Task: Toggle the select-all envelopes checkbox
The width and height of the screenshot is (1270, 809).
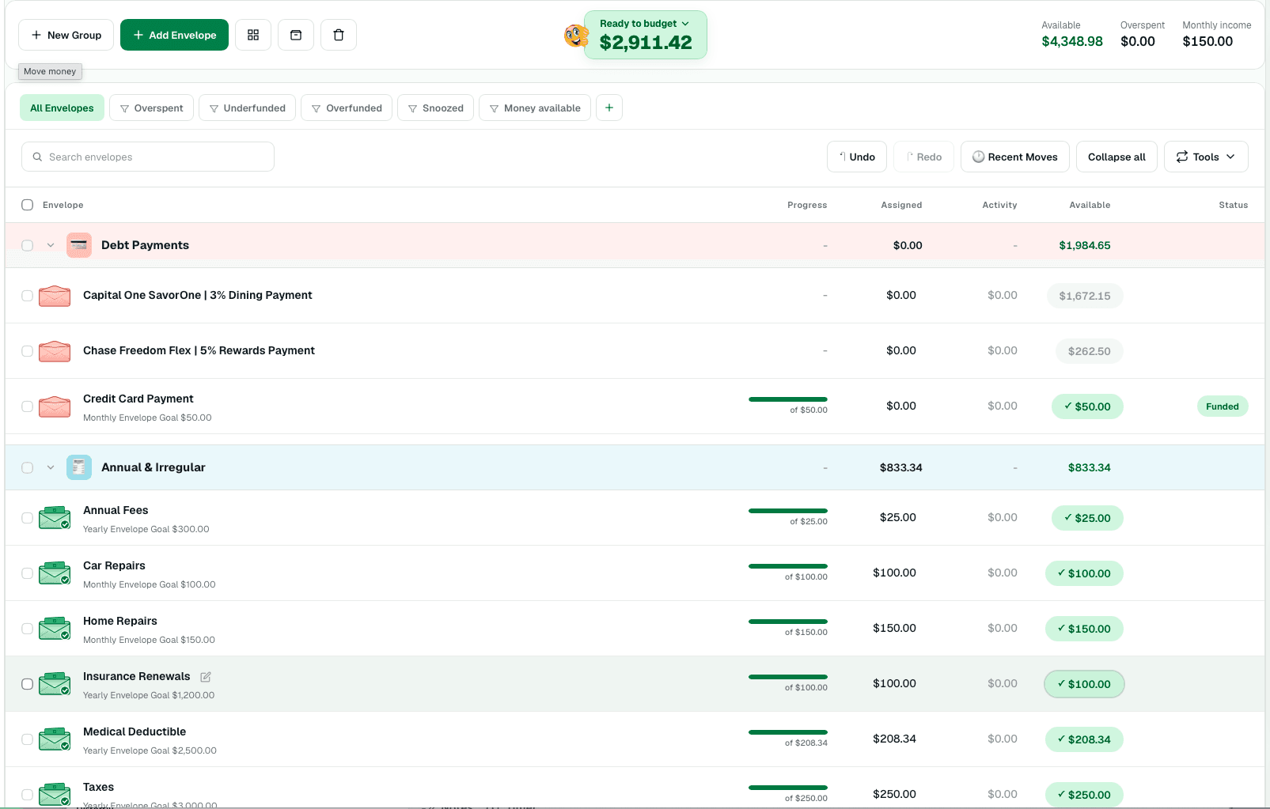Action: (x=27, y=205)
